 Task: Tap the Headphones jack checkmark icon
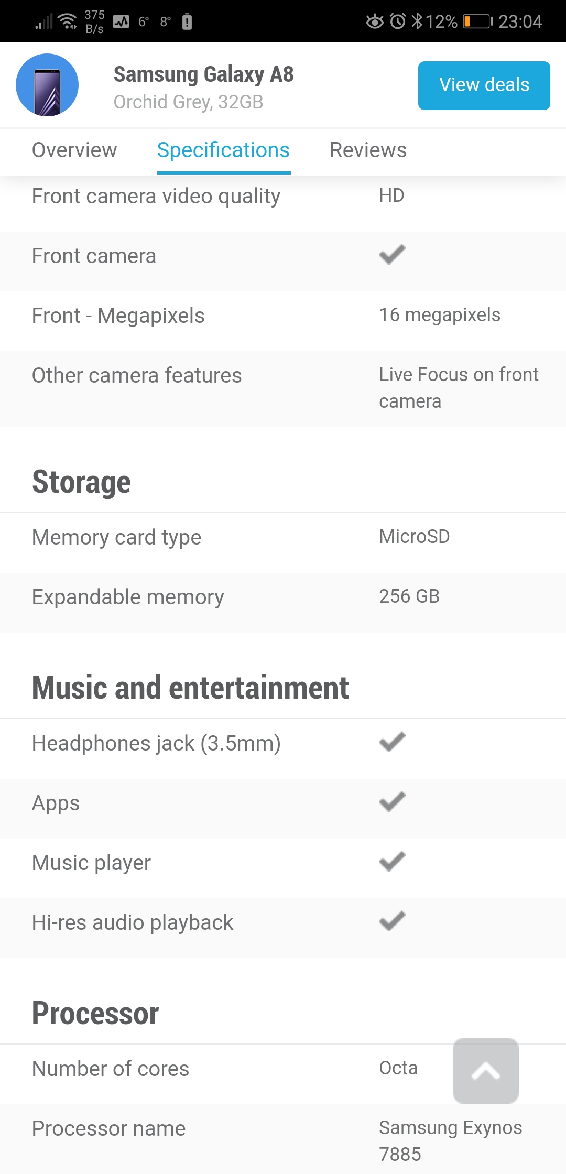click(x=392, y=742)
